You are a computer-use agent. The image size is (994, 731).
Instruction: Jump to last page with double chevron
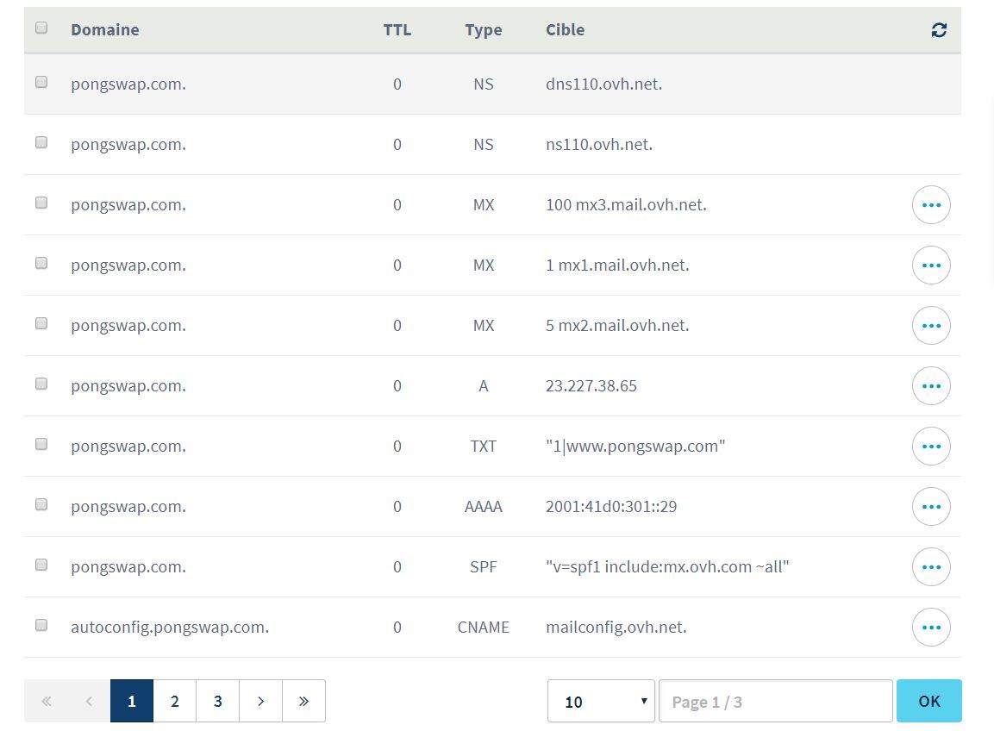click(303, 701)
